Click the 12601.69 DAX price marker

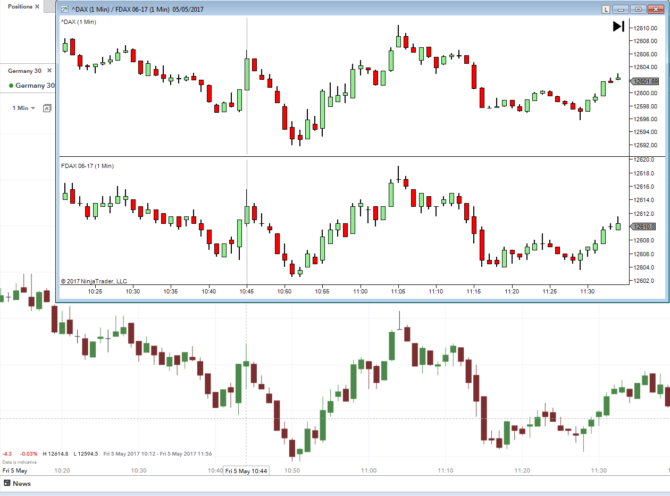[644, 81]
